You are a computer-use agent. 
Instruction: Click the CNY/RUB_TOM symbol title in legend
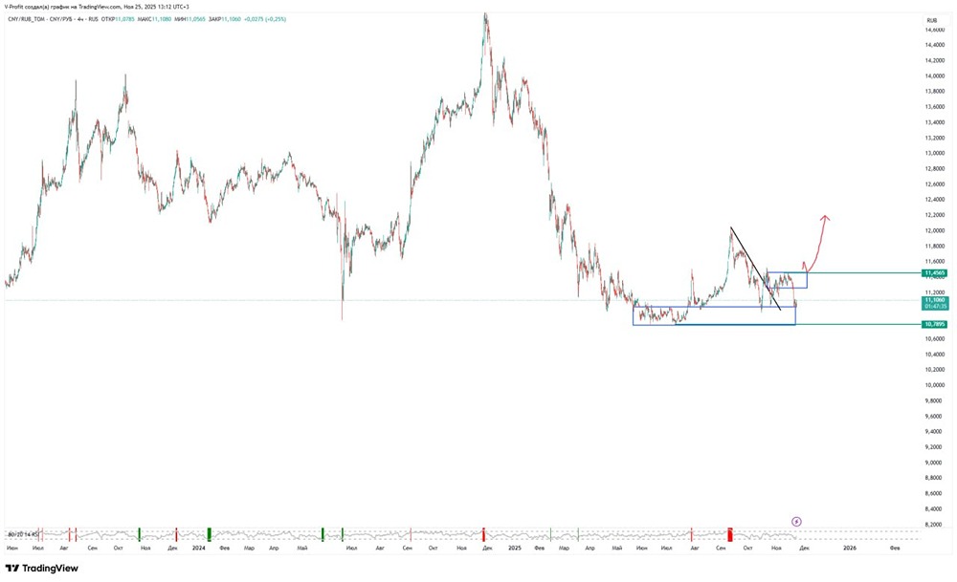click(x=53, y=19)
